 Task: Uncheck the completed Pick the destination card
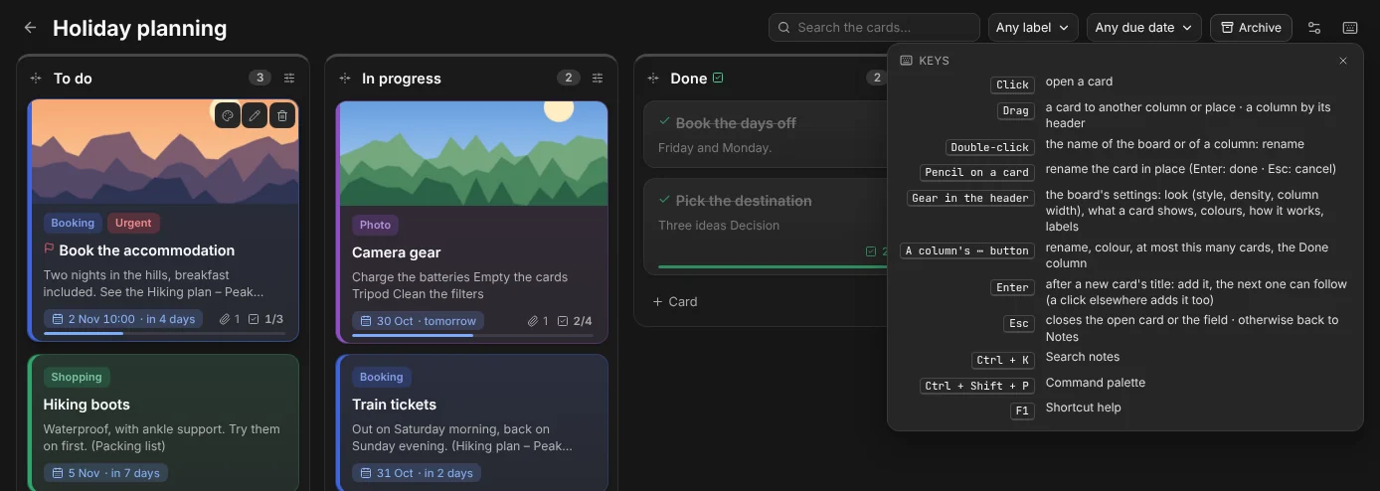click(664, 199)
